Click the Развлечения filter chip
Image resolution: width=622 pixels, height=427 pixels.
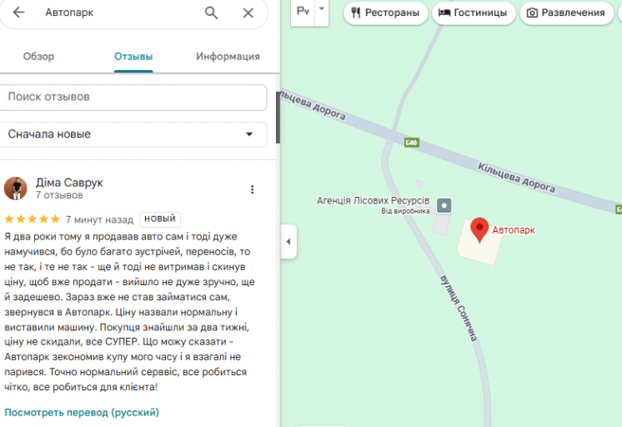point(566,13)
